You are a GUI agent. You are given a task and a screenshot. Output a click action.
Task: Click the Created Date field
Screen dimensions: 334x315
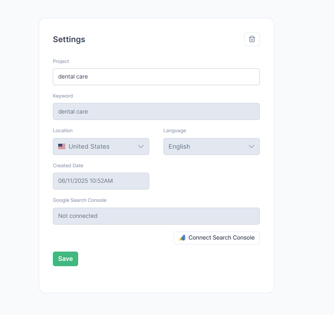pos(101,181)
